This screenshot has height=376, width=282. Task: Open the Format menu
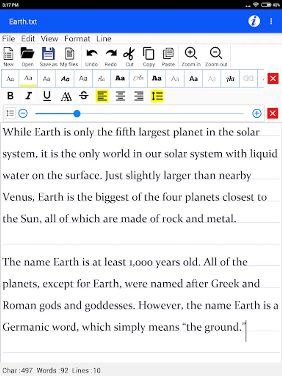(x=77, y=38)
